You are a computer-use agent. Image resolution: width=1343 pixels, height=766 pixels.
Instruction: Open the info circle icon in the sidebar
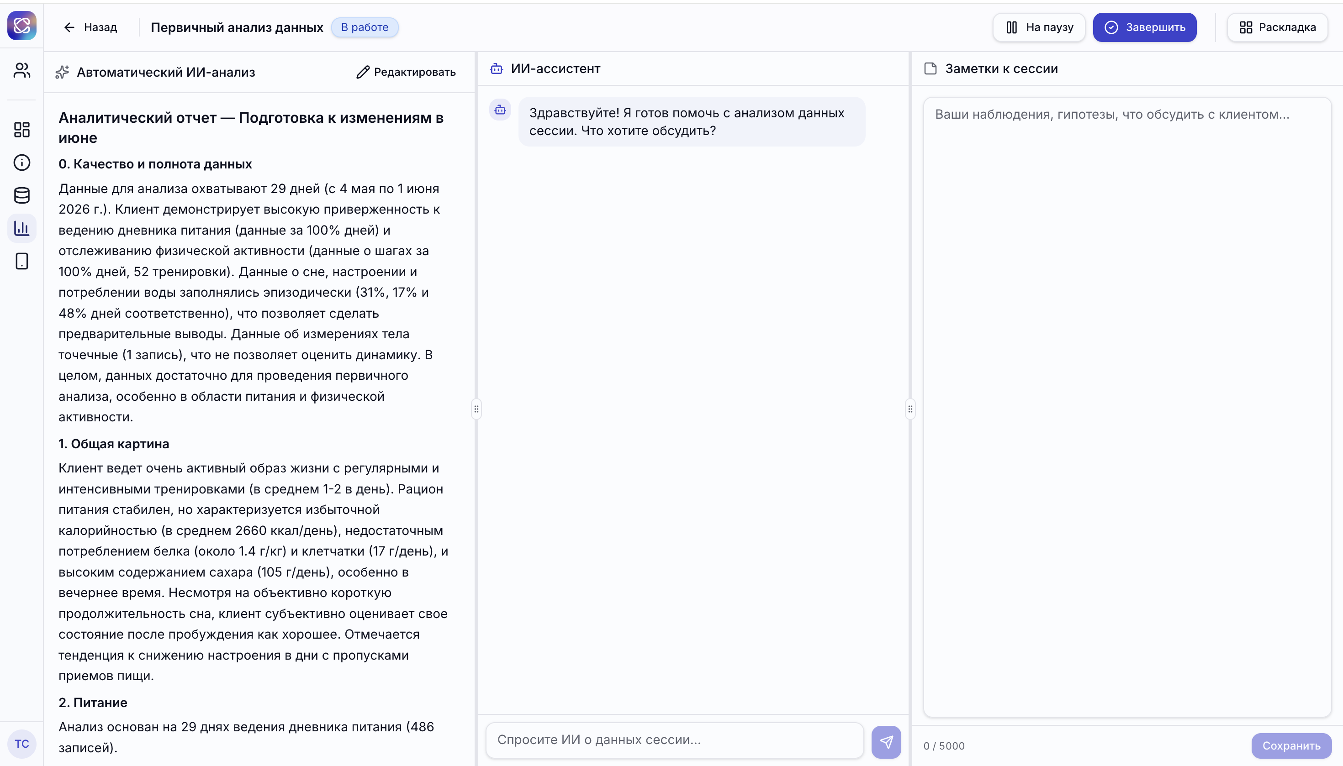click(x=21, y=163)
